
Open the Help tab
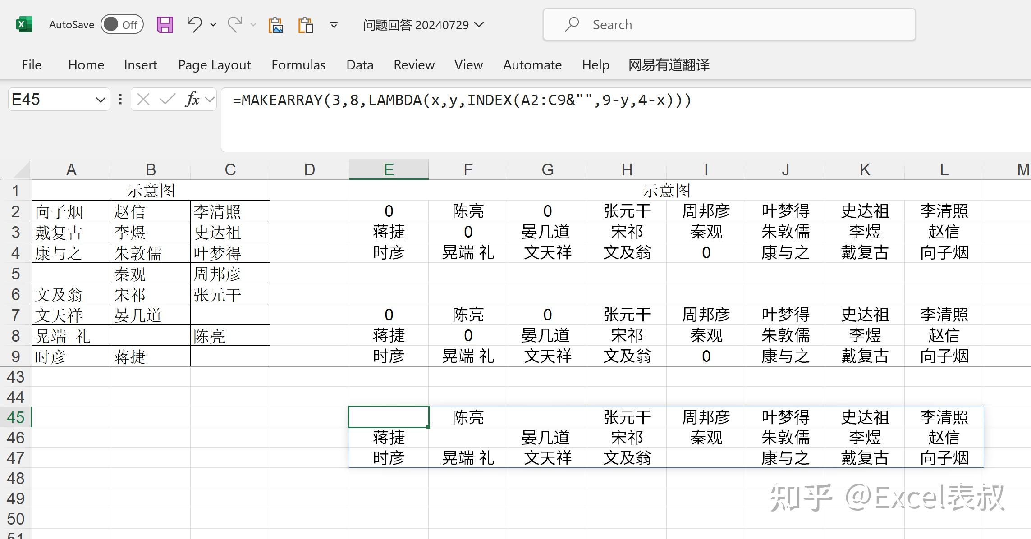coord(596,65)
